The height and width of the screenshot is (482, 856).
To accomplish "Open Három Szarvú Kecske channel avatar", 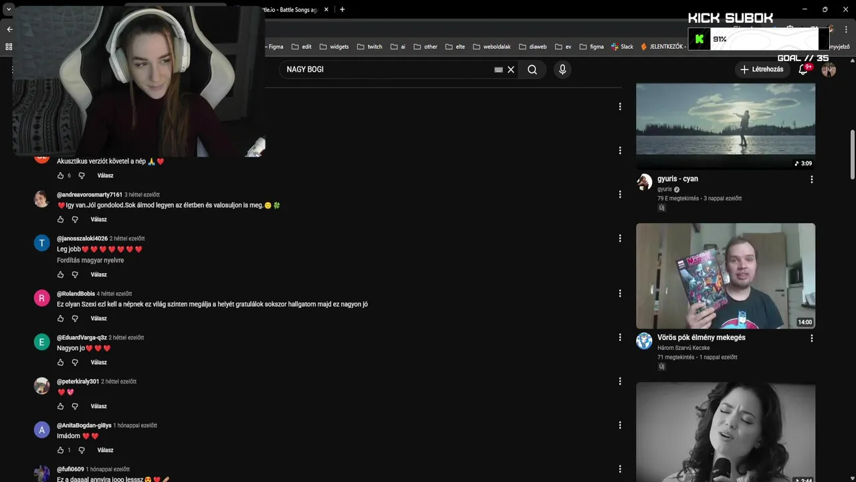I will point(644,340).
